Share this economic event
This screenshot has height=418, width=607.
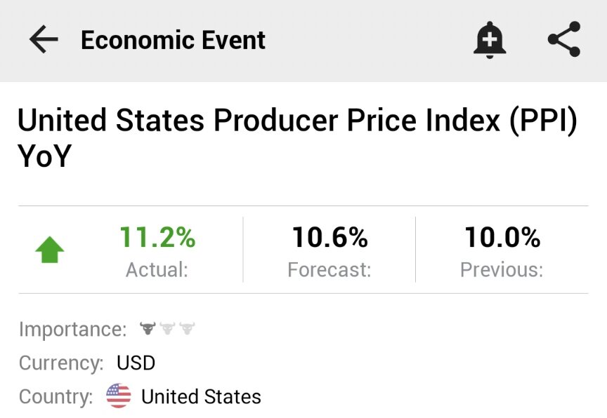(x=564, y=40)
